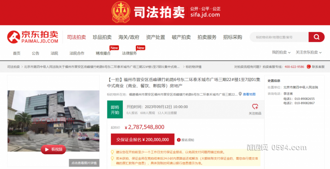Viewport: 330px width, 169px height.
Task: Click the 北京市第四中级人民法院 disposal unit text
Action: (301, 87)
